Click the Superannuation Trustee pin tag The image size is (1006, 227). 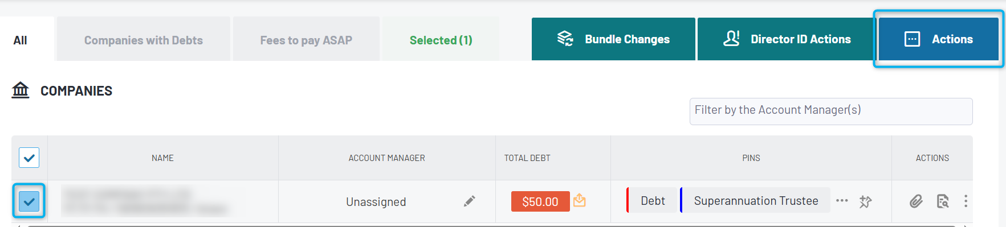click(x=755, y=200)
